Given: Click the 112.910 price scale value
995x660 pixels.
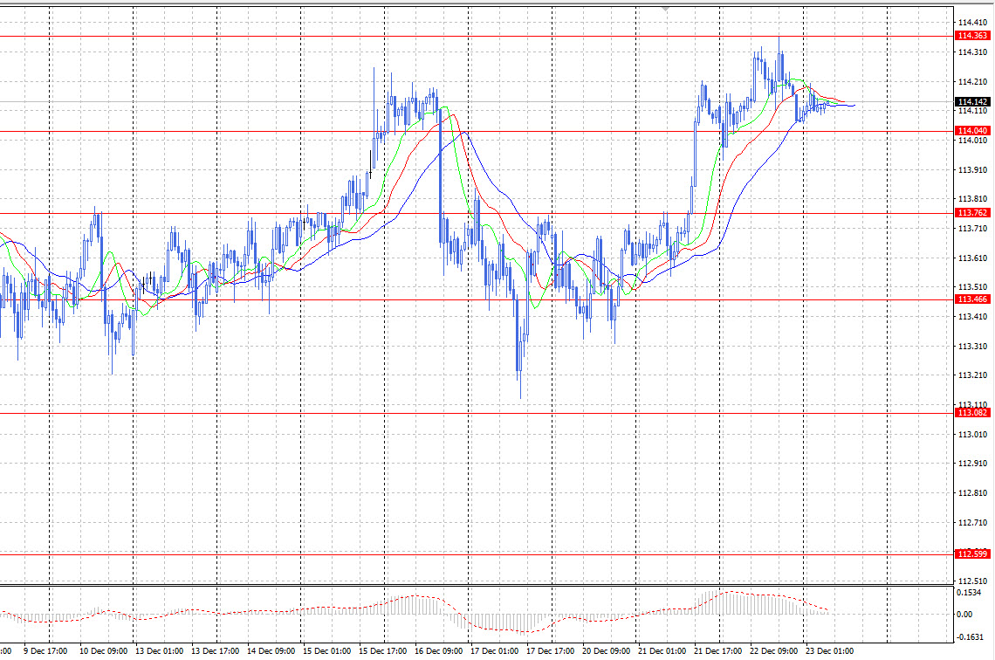Looking at the screenshot, I should click(x=973, y=464).
